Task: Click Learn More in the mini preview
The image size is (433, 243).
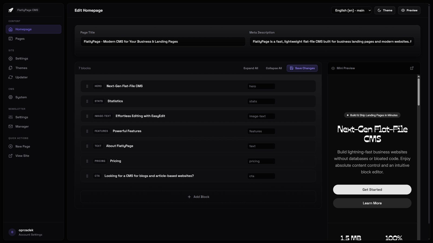Action: (372, 203)
